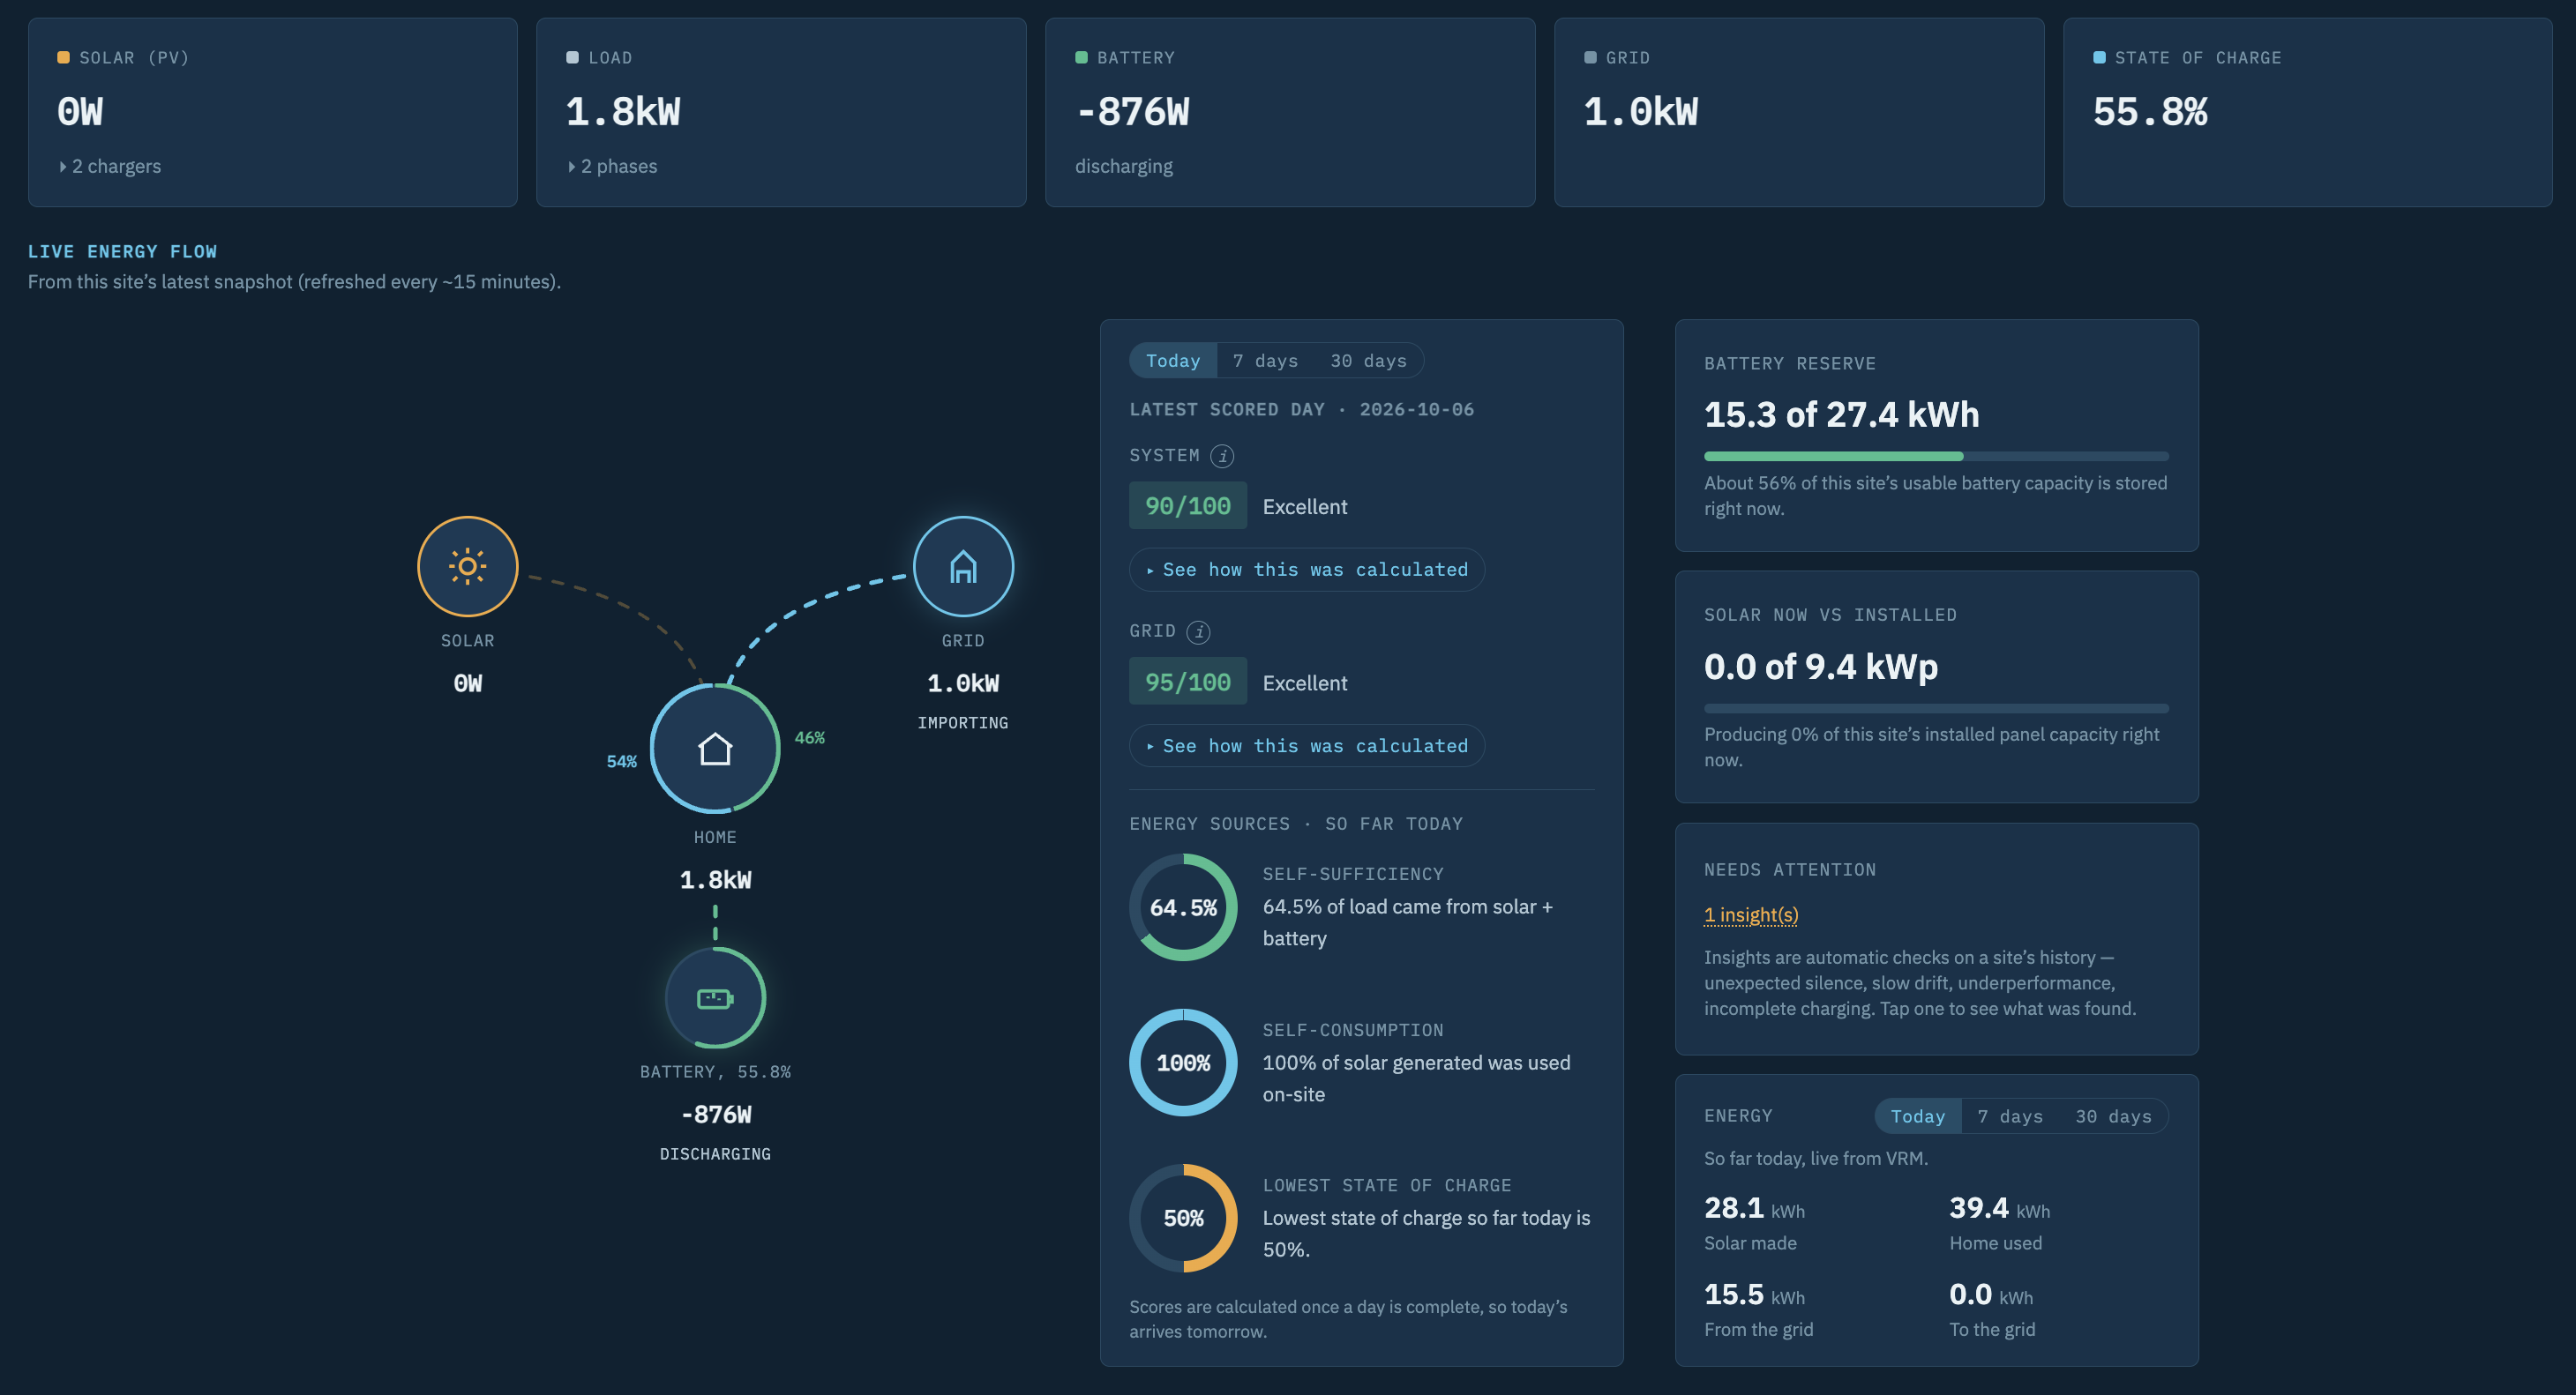
Task: Click the Solar Now vs Installed bar
Action: 1936,708
